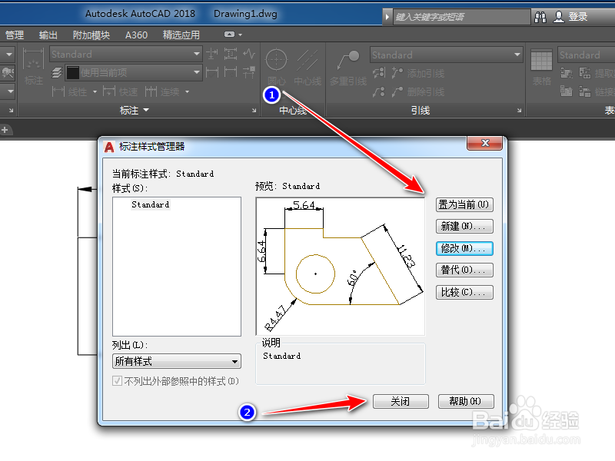
Task: Select the 线性 linear dimension tool
Action: coord(69,91)
